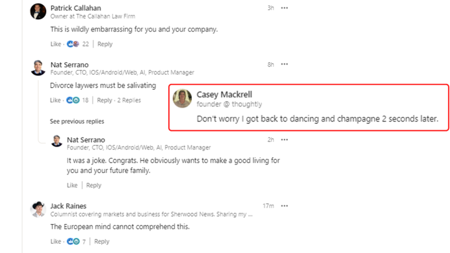Reply to Jack Raines' European mind comment

click(x=102, y=241)
